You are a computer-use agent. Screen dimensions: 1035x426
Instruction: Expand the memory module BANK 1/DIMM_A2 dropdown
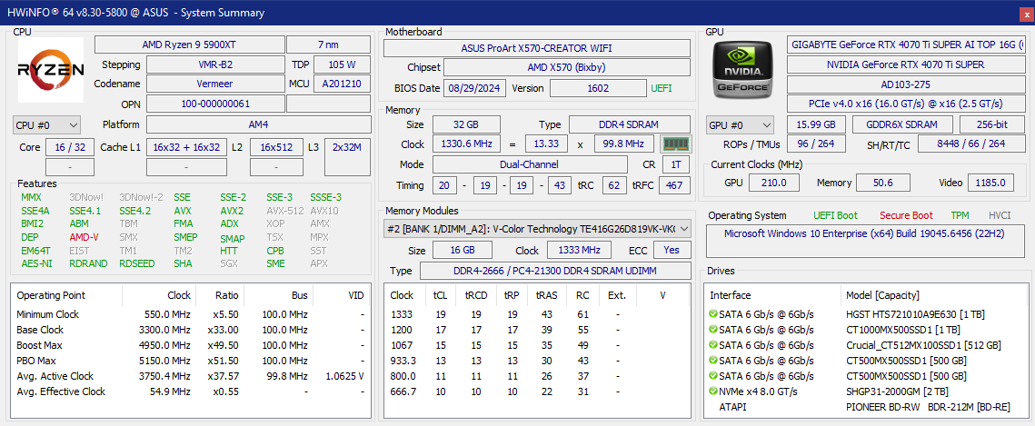coord(537,229)
